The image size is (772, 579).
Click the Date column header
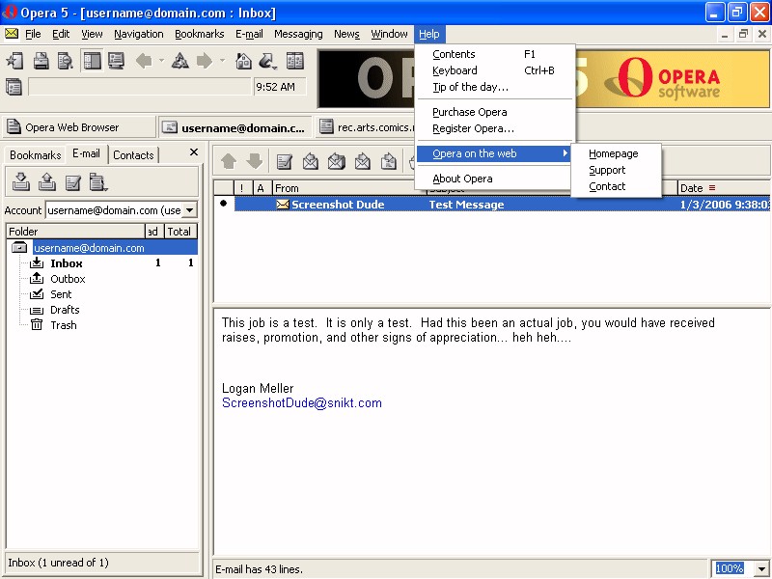[x=723, y=188]
